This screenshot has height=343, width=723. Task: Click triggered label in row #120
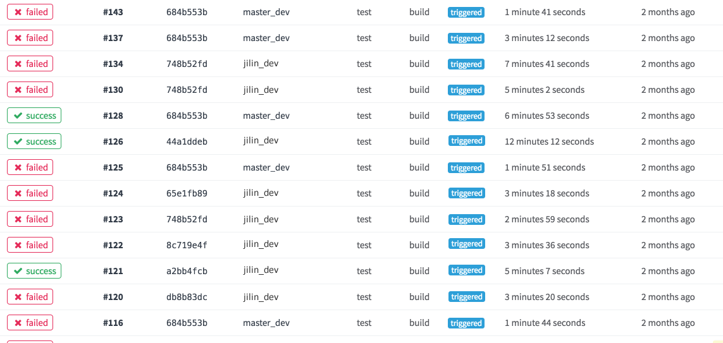point(466,297)
